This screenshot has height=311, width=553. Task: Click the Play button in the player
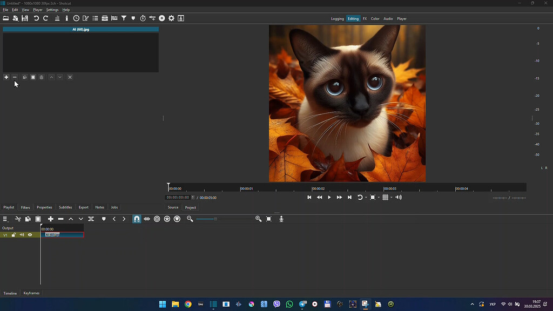329,198
